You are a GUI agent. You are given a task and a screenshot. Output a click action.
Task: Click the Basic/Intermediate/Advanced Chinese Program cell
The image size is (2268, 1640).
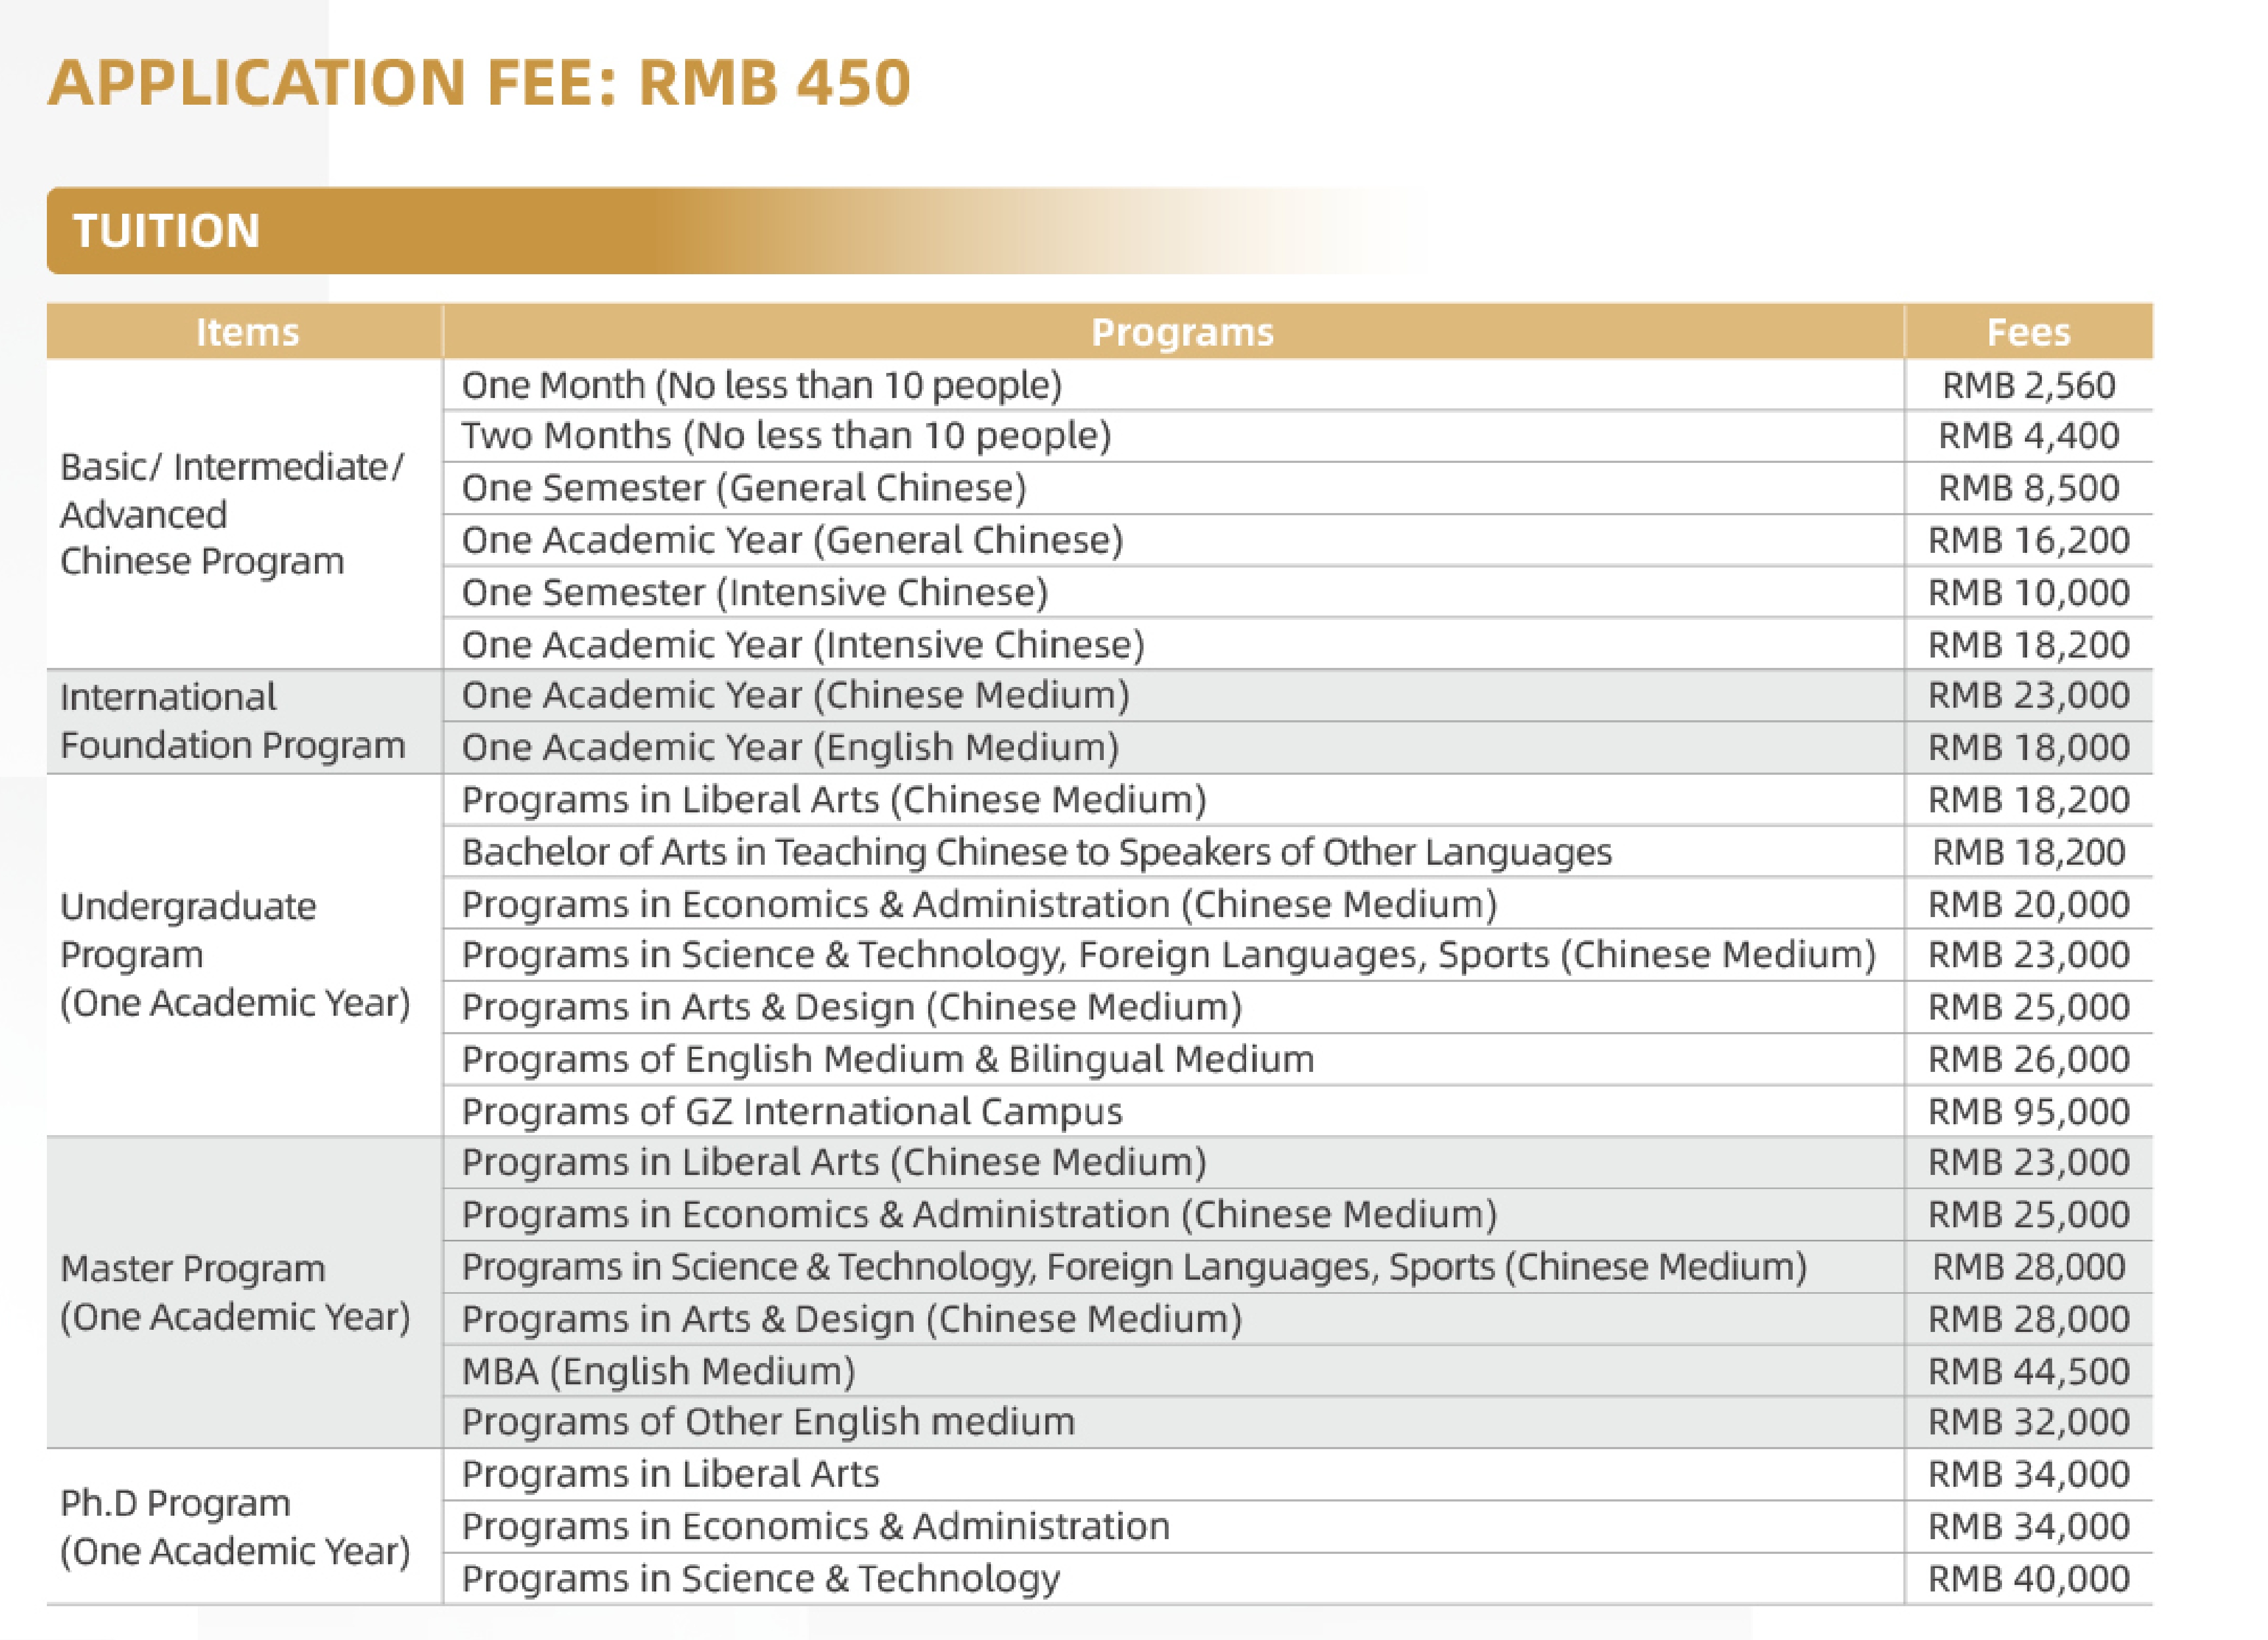tap(232, 514)
